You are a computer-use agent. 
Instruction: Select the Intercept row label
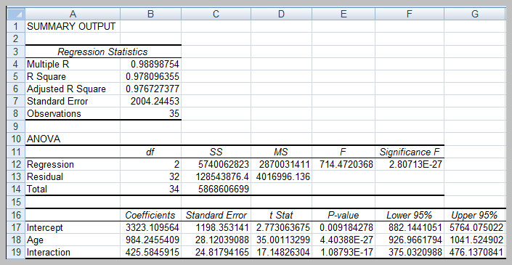pyautogui.click(x=73, y=227)
